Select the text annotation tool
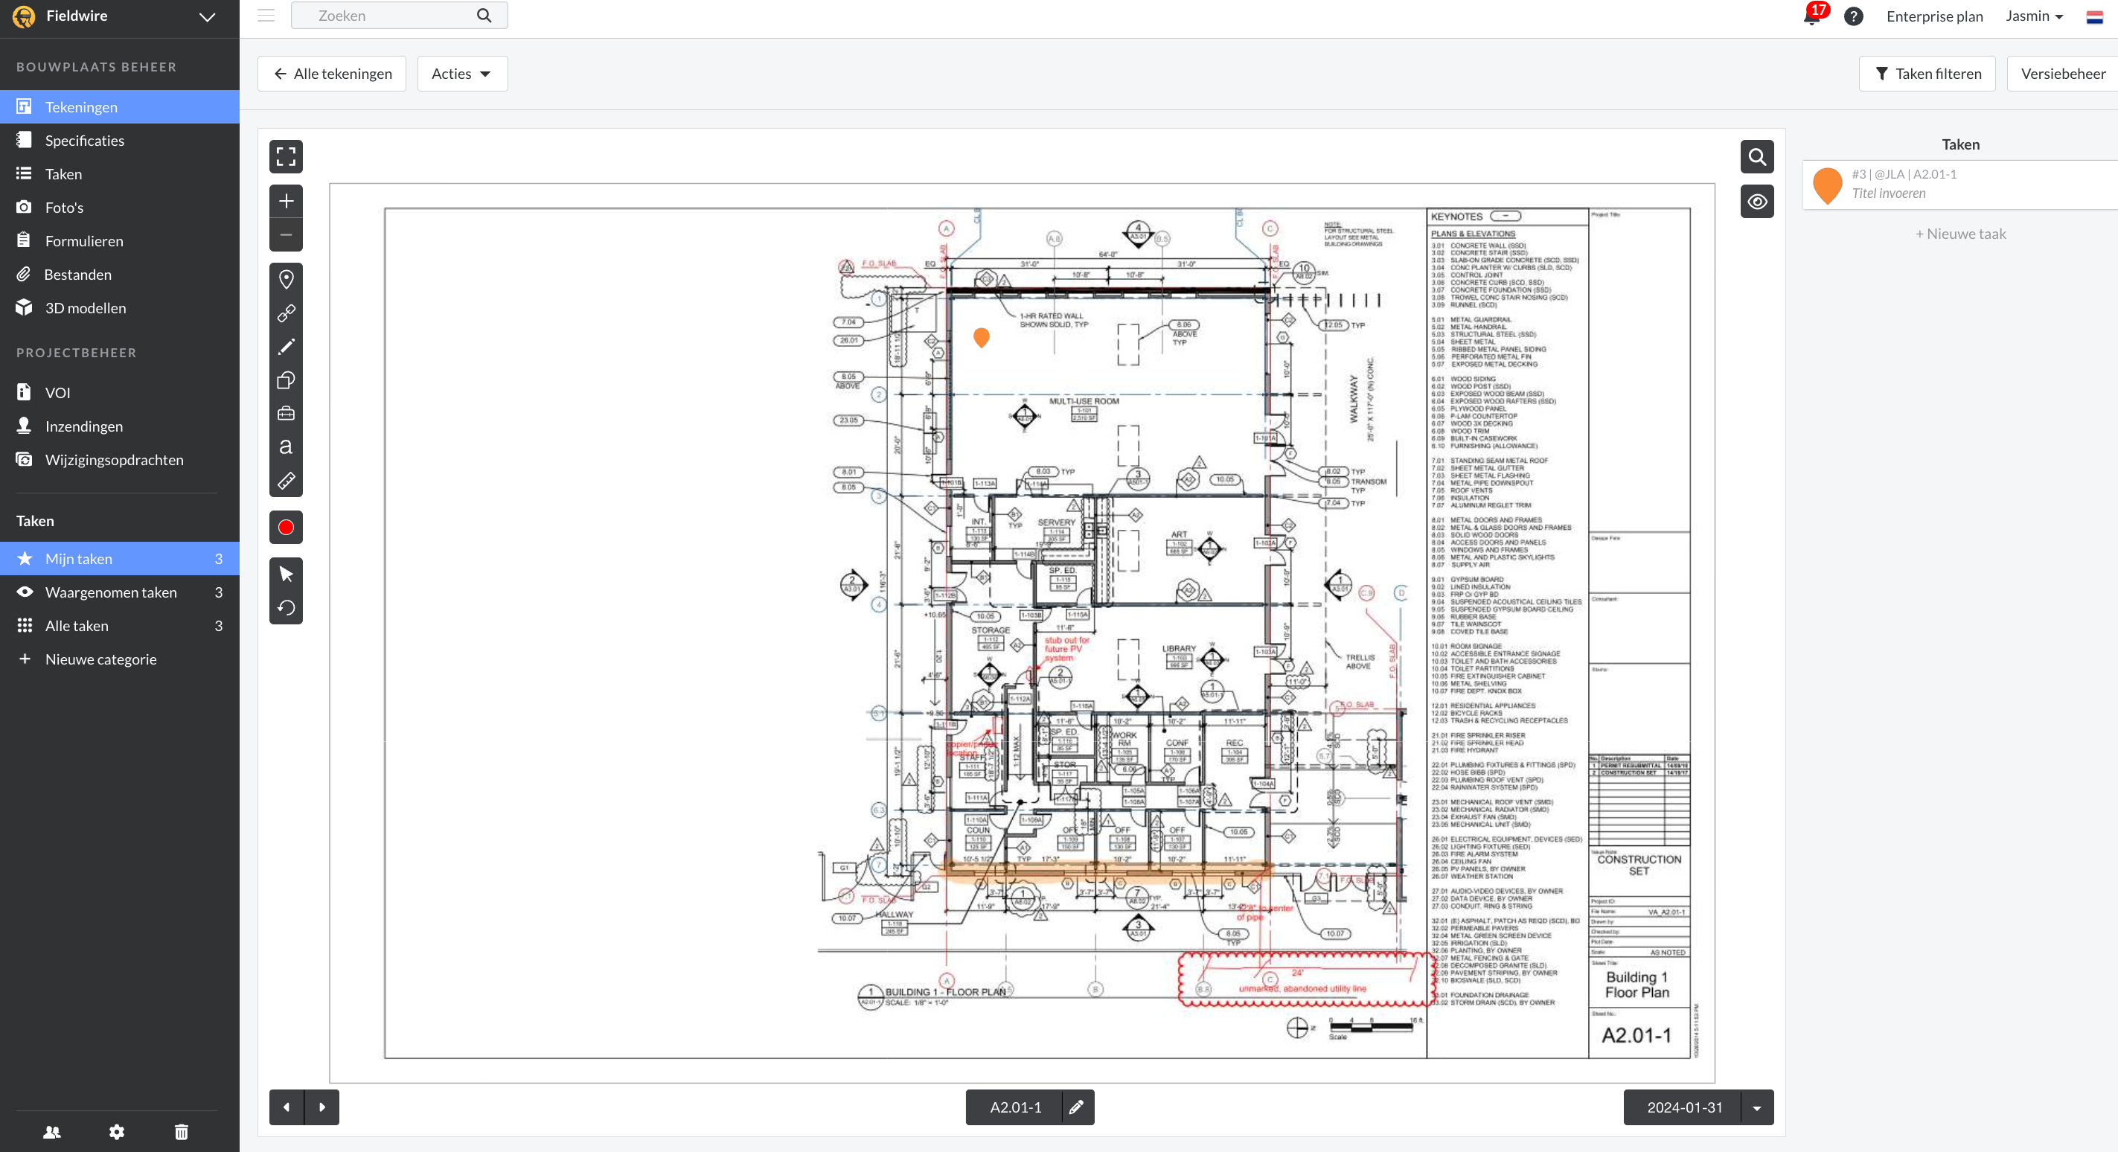Screen dimensions: 2118x1152 285,447
